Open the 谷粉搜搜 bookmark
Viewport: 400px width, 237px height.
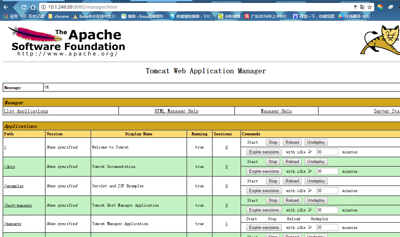point(229,16)
